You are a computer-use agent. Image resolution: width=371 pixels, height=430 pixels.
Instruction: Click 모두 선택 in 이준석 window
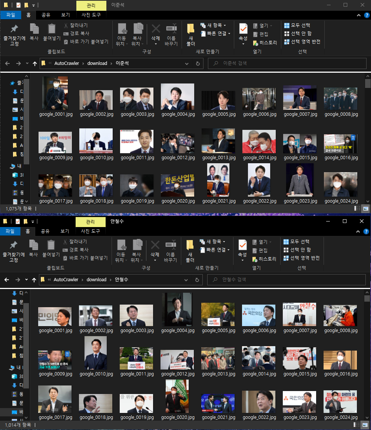pos(297,25)
